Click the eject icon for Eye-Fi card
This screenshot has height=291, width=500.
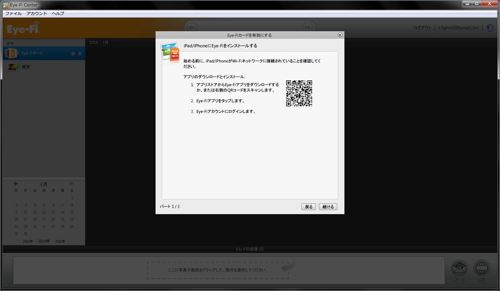click(x=80, y=54)
